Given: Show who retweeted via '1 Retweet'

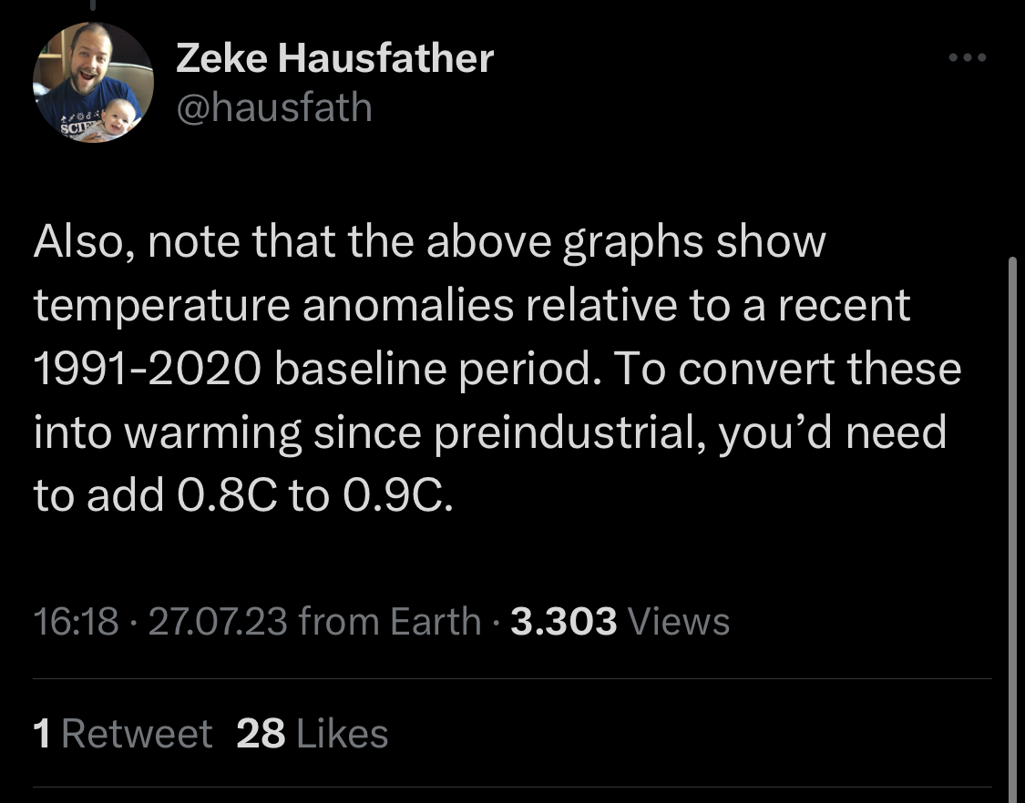Looking at the screenshot, I should click(x=123, y=733).
